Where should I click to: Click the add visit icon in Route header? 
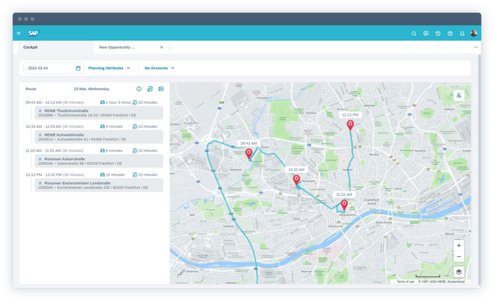coord(150,89)
